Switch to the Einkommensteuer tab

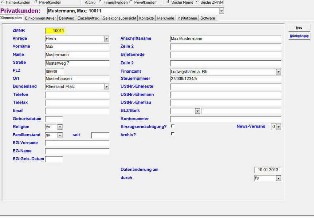point(40,18)
